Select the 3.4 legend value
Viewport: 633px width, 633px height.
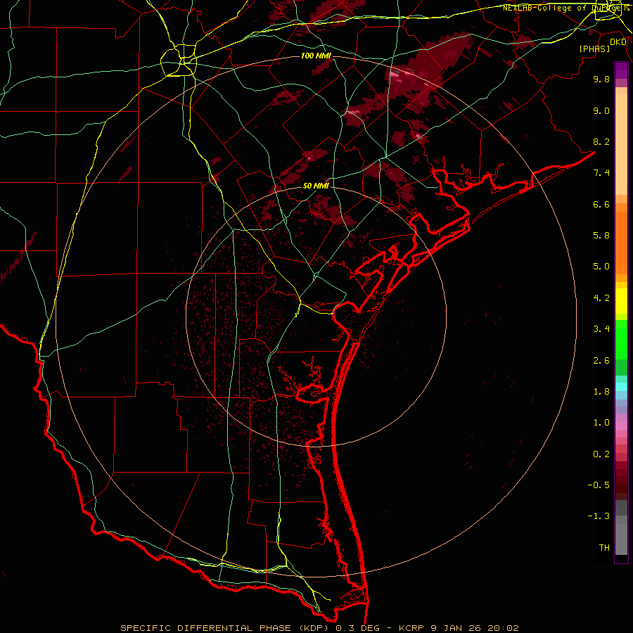[601, 329]
